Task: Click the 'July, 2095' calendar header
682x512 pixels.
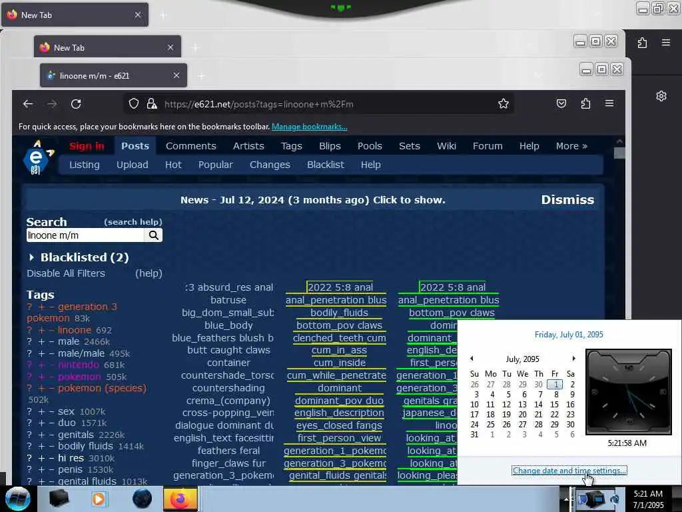Action: click(x=522, y=359)
